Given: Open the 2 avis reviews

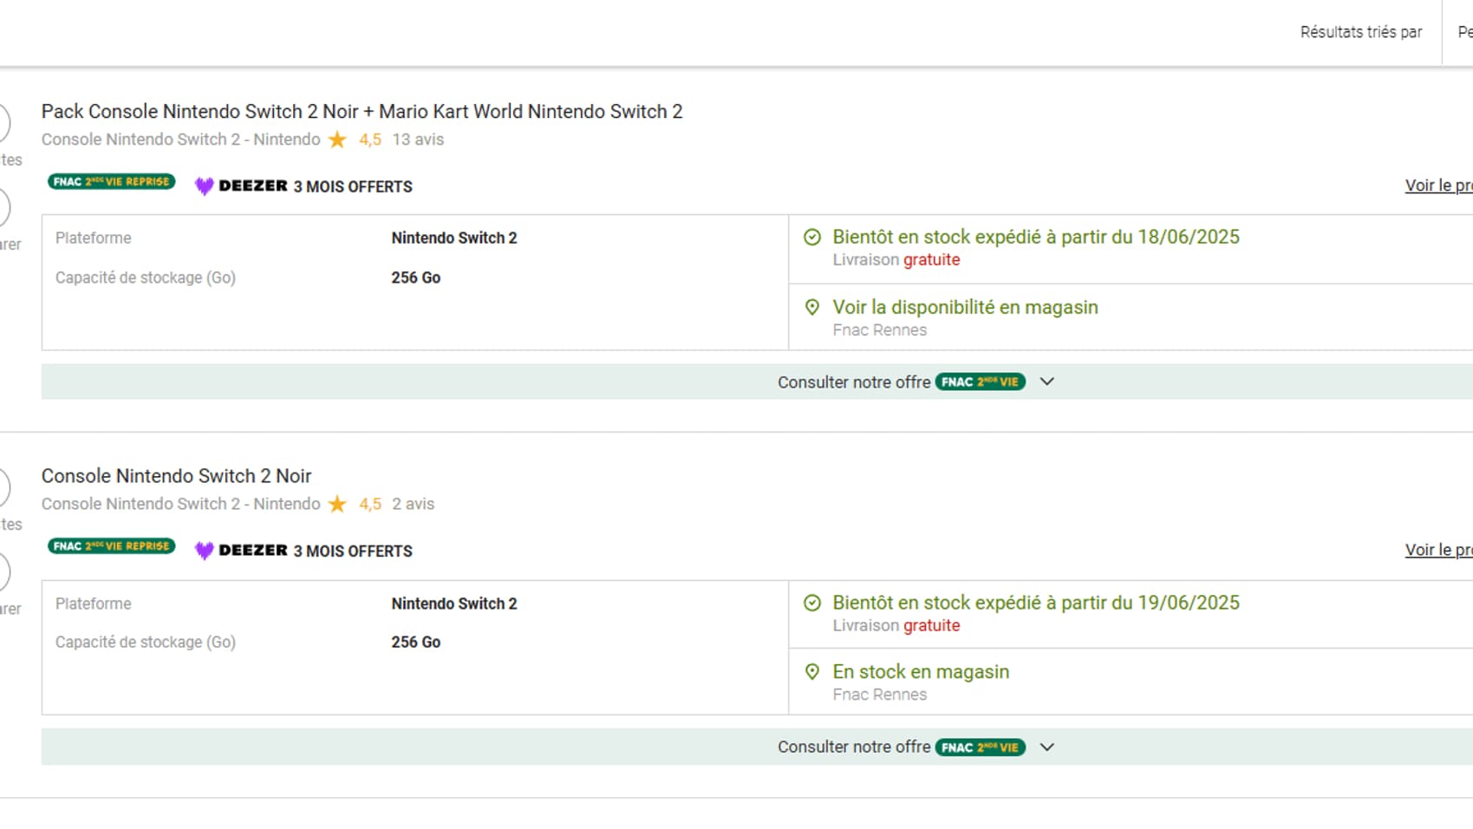Looking at the screenshot, I should pyautogui.click(x=413, y=504).
